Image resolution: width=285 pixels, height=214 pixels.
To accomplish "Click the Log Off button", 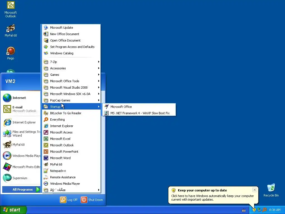I will (69, 200).
